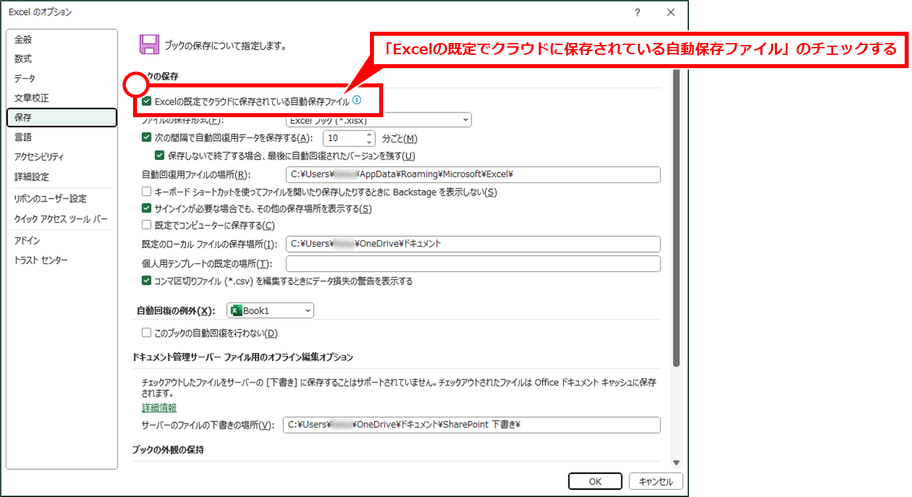Image resolution: width=912 pixels, height=497 pixels.
Task: Increase the auto-recover minutes spinner
Action: point(369,135)
